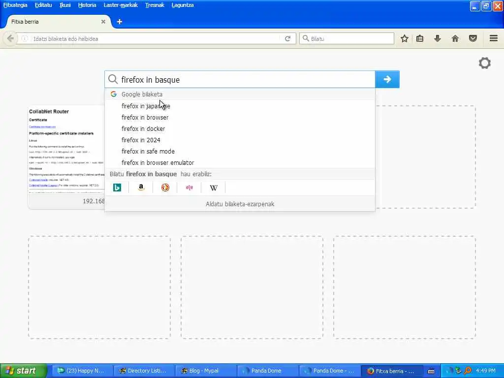Screen dimensions: 504x378
Task: Open Ikusi menu
Action: pyautogui.click(x=65, y=5)
